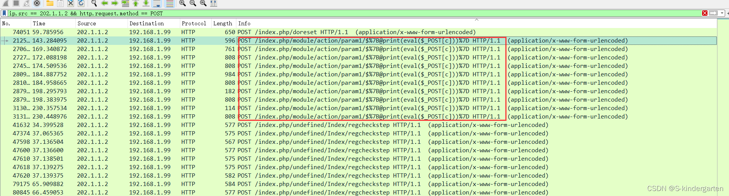Screen dimensions: 729x196
Task: Click the packet list vertical scrollbar
Action: tap(723, 107)
